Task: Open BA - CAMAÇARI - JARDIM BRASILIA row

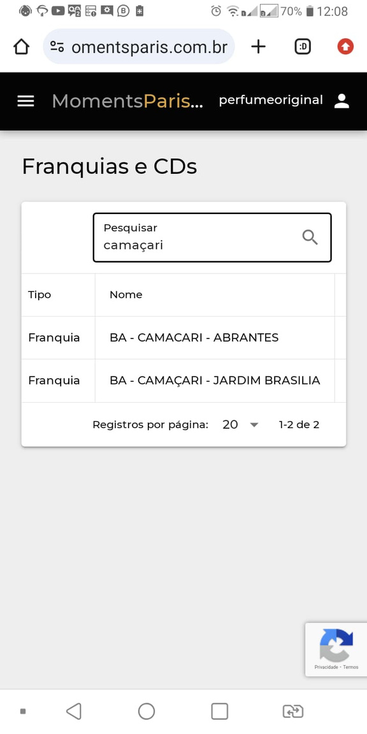Action: [x=183, y=380]
